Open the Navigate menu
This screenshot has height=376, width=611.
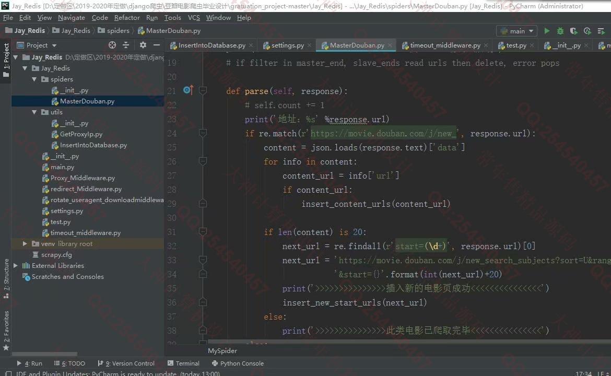tap(72, 18)
